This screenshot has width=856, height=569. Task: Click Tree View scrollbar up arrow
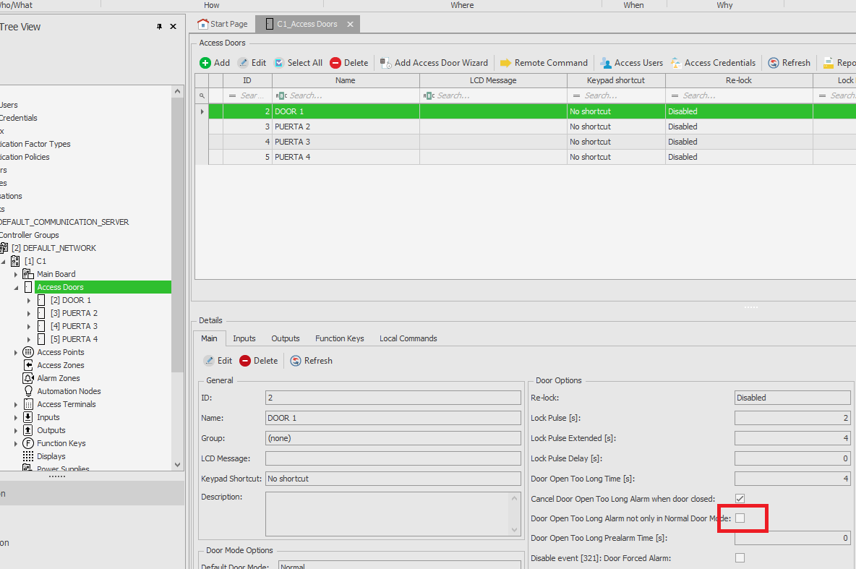[x=177, y=92]
